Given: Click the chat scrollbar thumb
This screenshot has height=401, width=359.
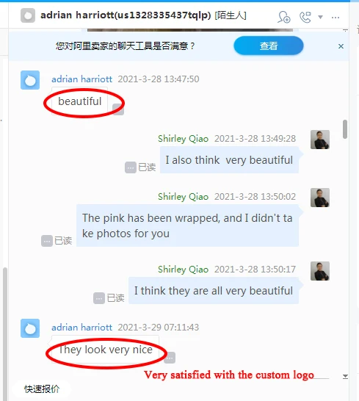Looking at the screenshot, I should click(x=345, y=129).
